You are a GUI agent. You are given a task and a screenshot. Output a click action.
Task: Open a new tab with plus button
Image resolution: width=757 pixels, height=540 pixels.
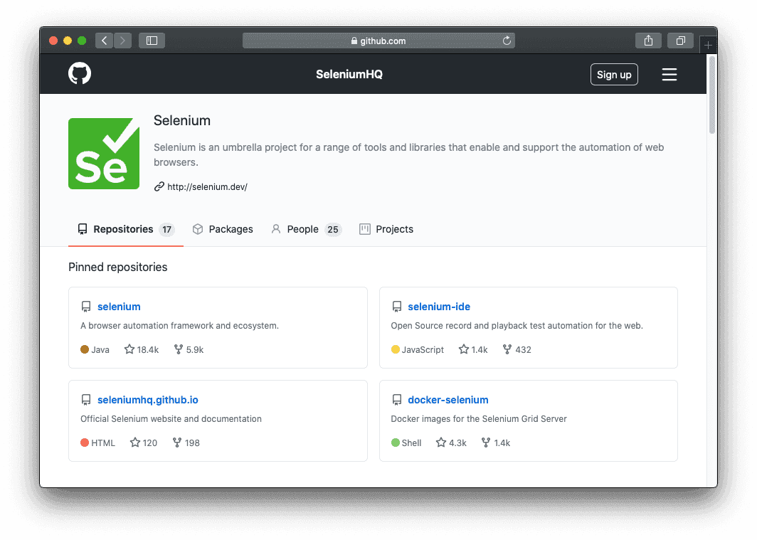coord(708,45)
